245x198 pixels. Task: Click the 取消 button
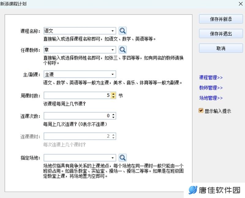point(221,48)
